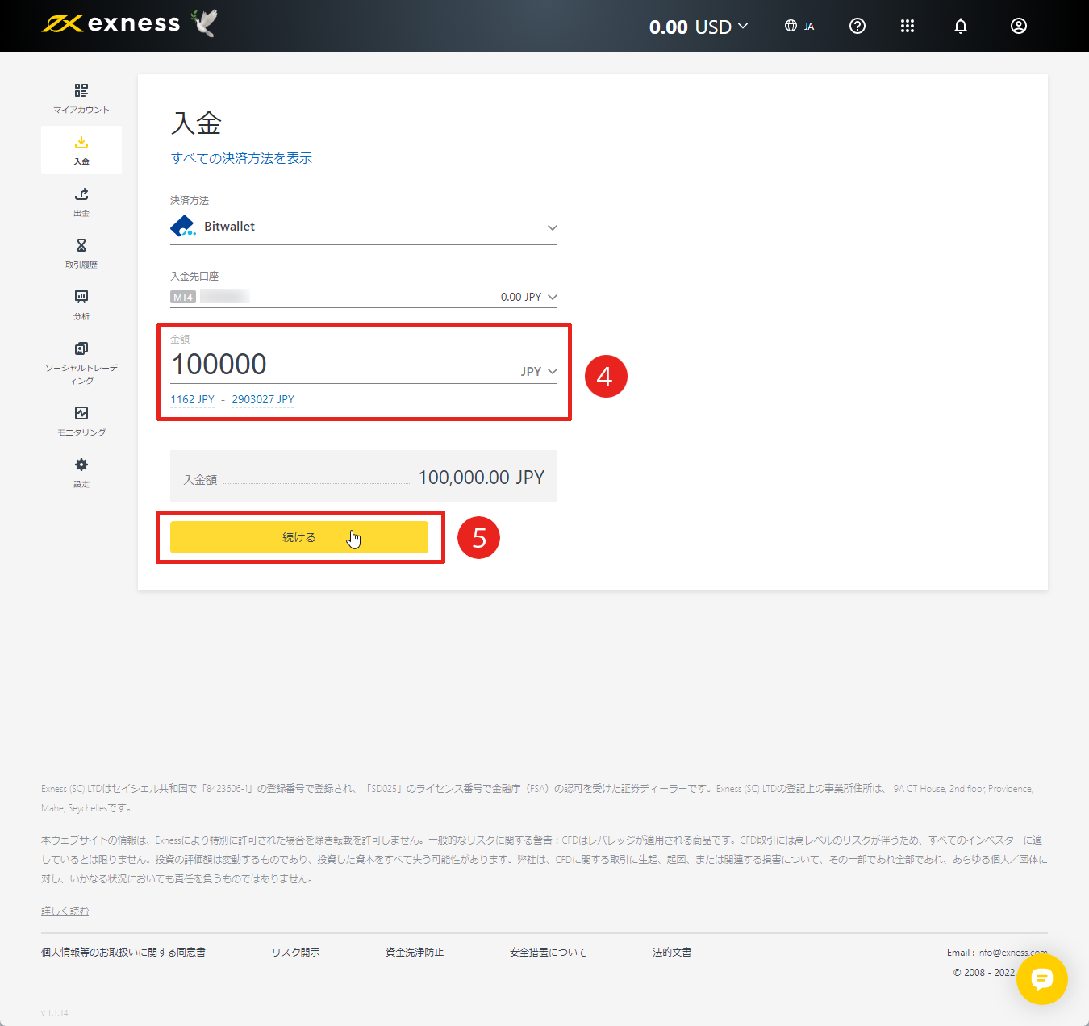The width and height of the screenshot is (1089, 1026).
Task: Navigate to マイアカウント in sidebar
Action: click(81, 97)
